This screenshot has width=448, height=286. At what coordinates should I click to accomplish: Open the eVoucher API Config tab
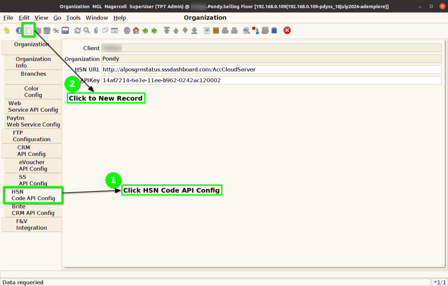(33, 165)
